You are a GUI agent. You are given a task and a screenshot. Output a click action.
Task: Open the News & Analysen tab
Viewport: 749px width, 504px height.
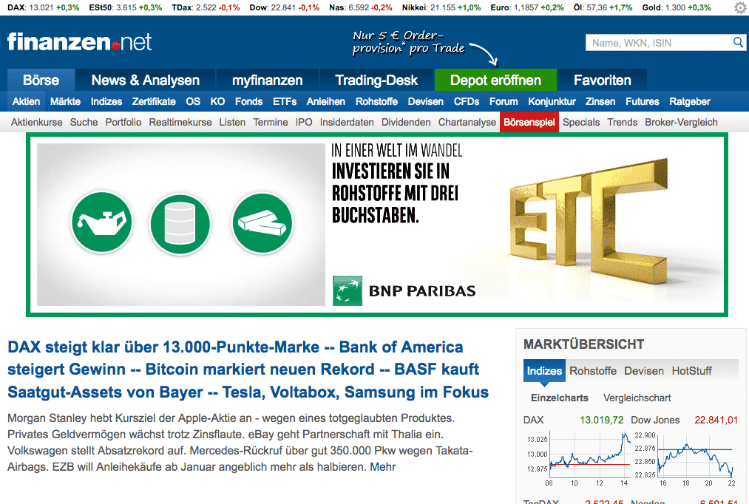coord(145,80)
